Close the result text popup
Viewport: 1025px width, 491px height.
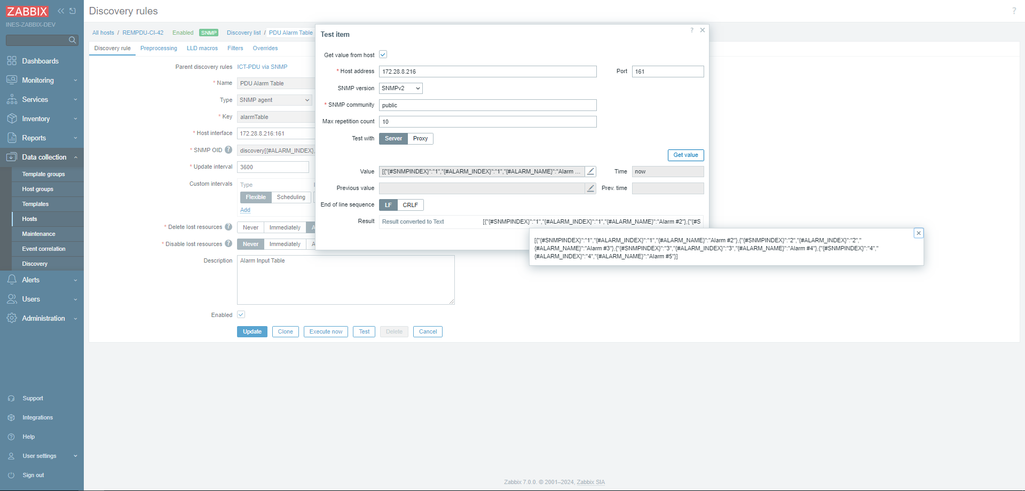tap(919, 233)
